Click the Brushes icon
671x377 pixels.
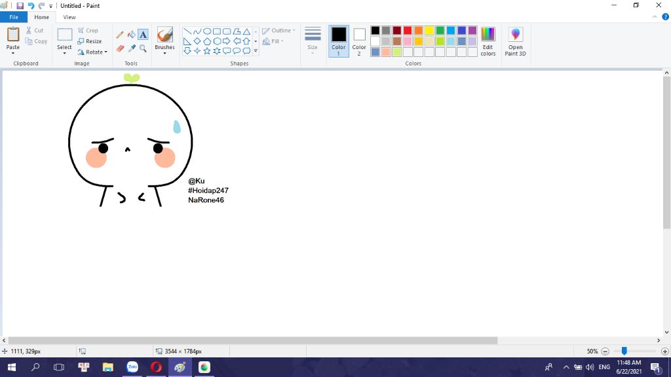pyautogui.click(x=164, y=35)
